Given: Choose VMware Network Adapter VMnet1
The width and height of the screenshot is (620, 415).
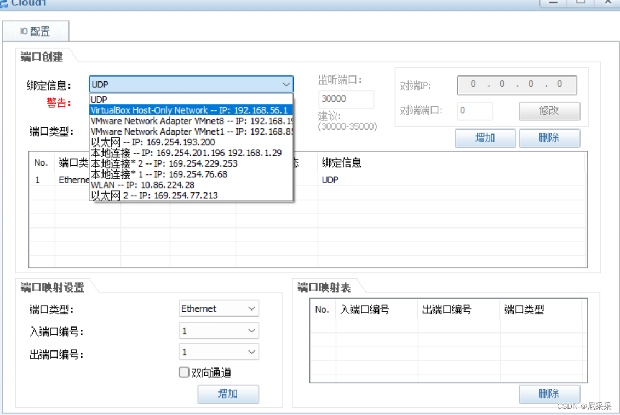Looking at the screenshot, I should 191,131.
